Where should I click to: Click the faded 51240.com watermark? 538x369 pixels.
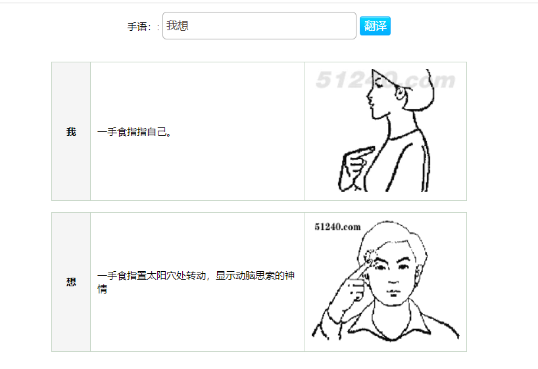385,80
